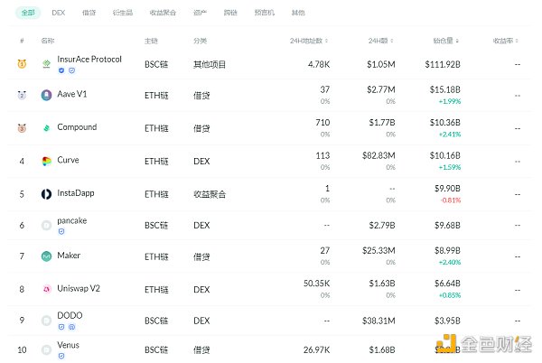This screenshot has width=542, height=363.
Task: Switch to the 借贷 tab
Action: pos(89,14)
